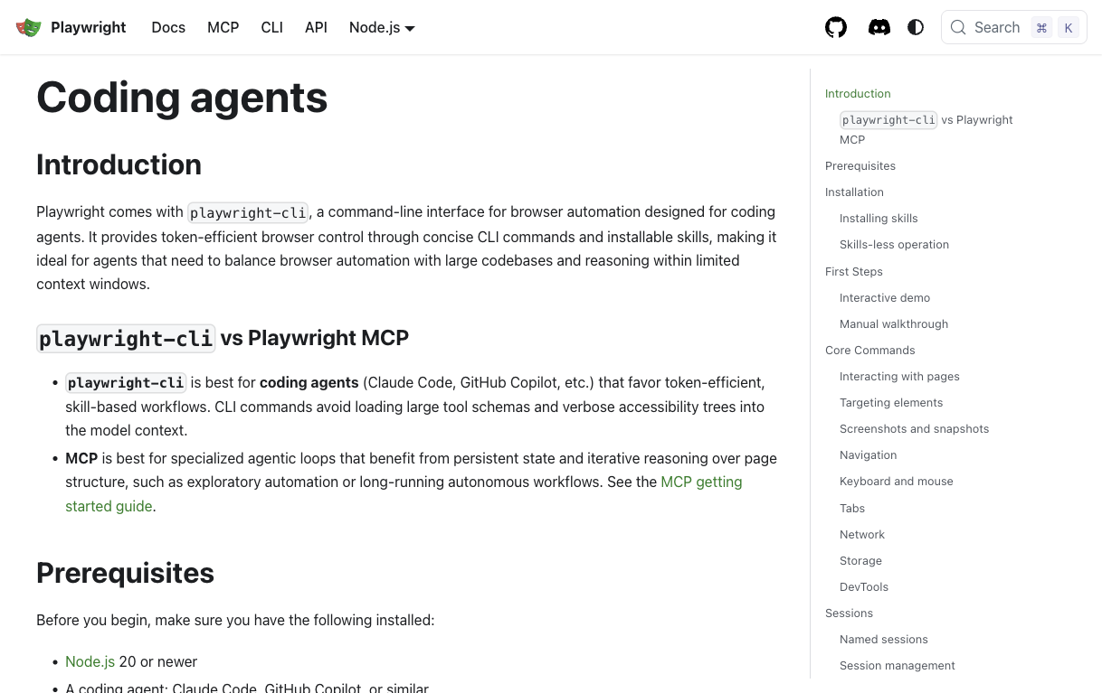This screenshot has height=693, width=1102.
Task: Follow the MCP getting started guide link
Action: click(404, 494)
